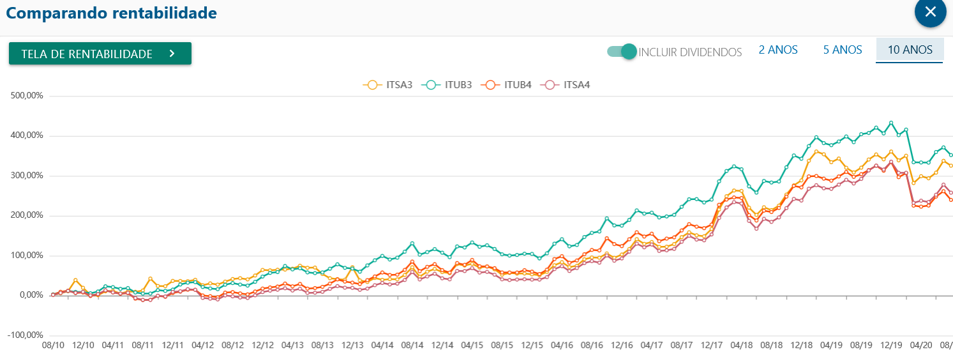Click the 12/17 x-axis date label
The image size is (953, 352).
click(x=713, y=345)
